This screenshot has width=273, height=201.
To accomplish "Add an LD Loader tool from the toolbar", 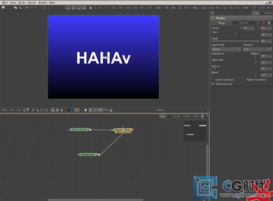I will (x=99, y=8).
